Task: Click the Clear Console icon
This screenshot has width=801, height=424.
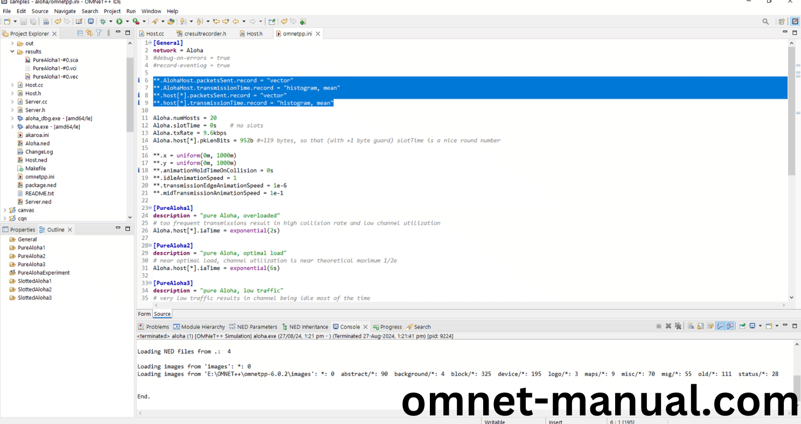Action: click(691, 326)
